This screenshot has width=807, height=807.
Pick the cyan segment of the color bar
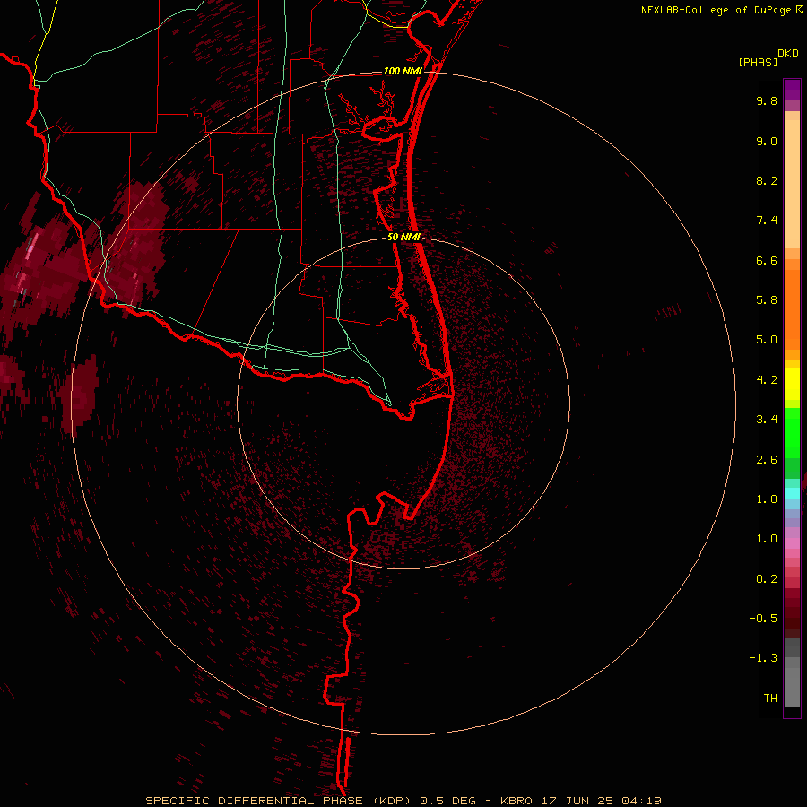792,493
